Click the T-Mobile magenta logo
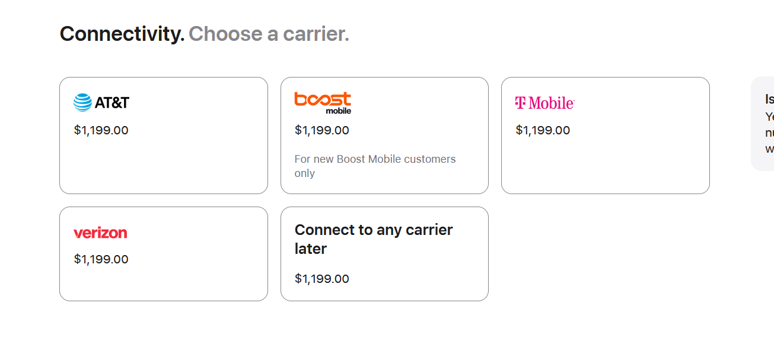774x348 pixels. pyautogui.click(x=544, y=103)
